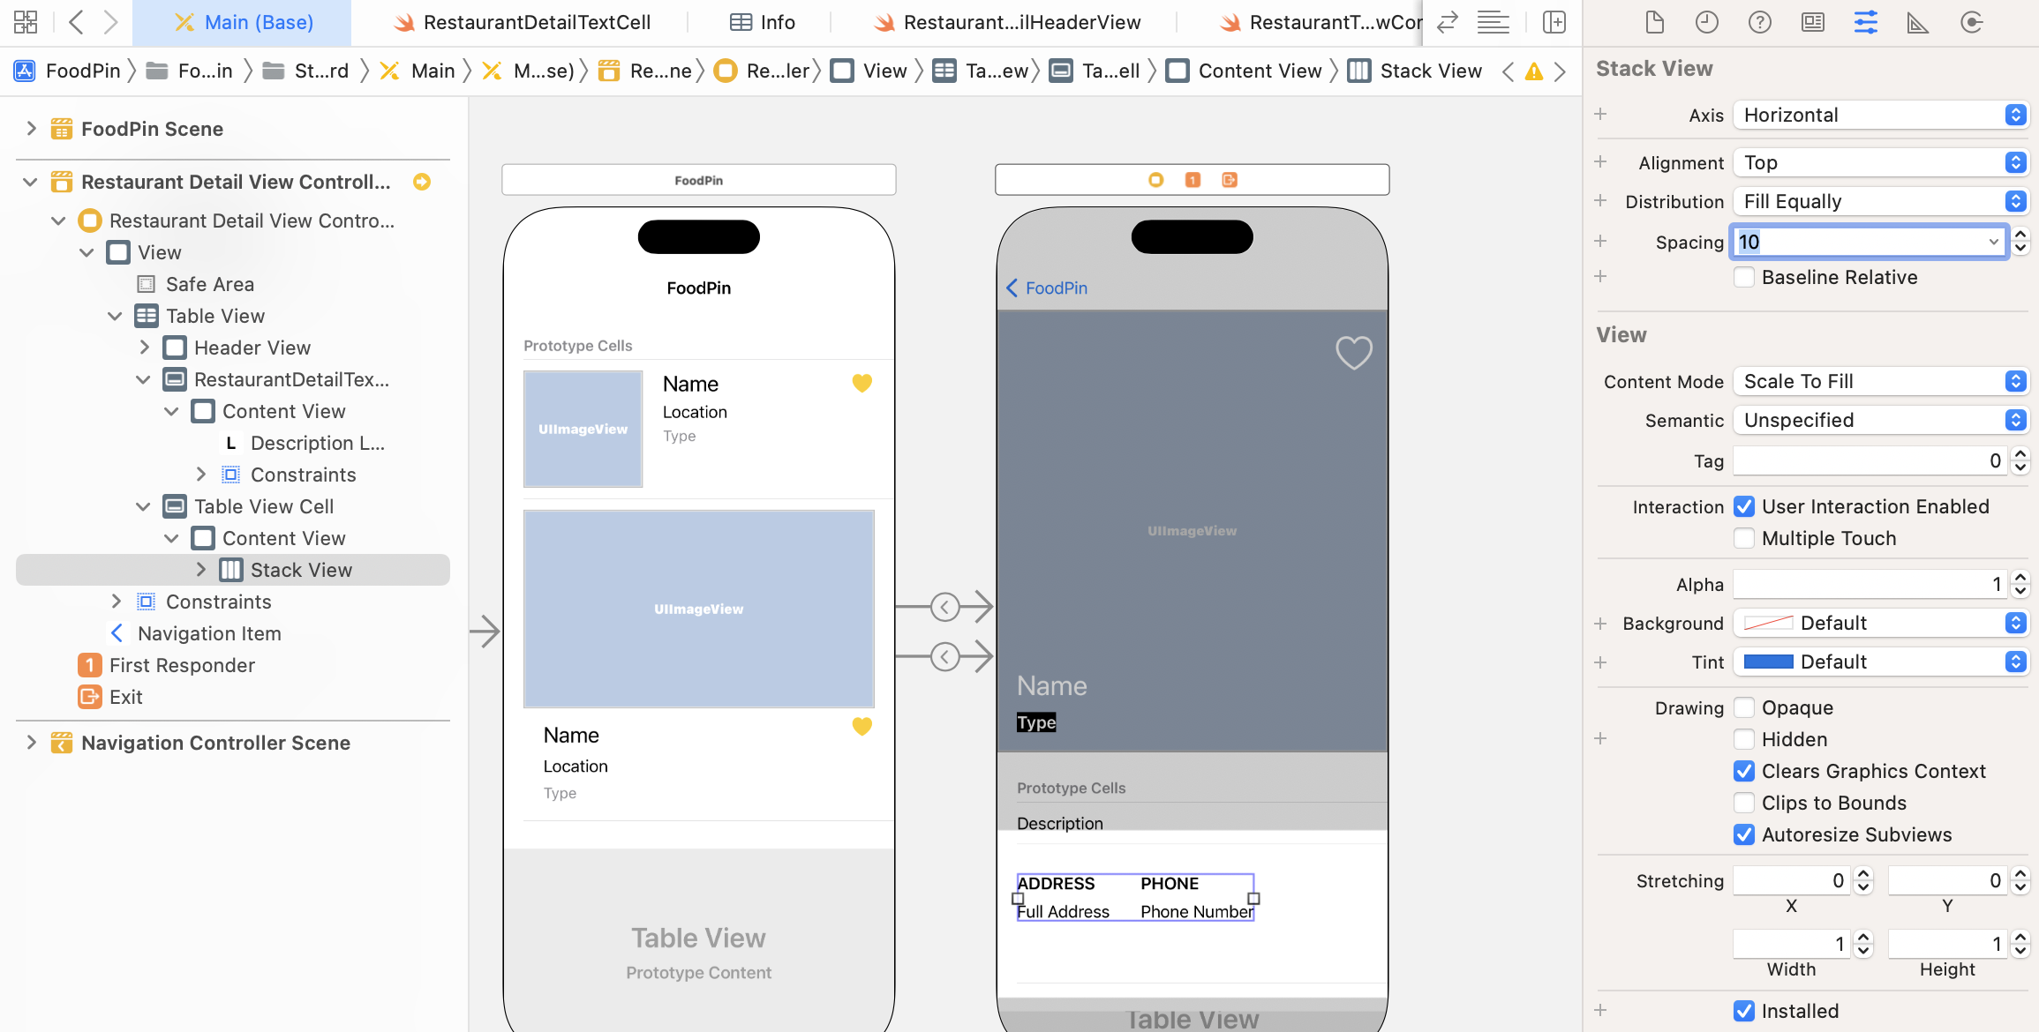2039x1032 pixels.
Task: Check the Baseline Relative option
Action: click(1744, 277)
